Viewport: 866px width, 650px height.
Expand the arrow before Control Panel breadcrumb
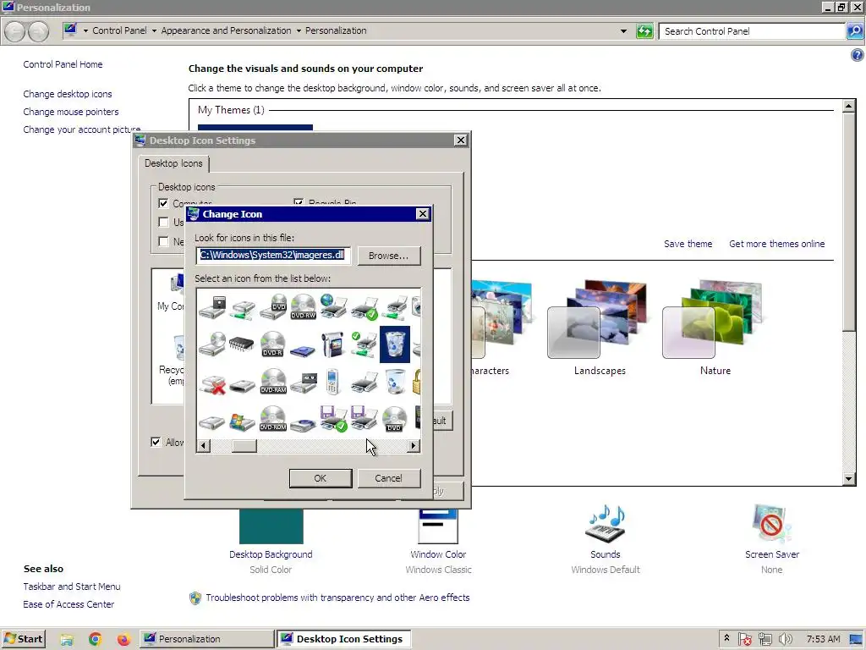coord(85,31)
